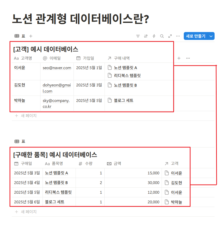Image resolution: width=224 pixels, height=227 pixels.
Task: Open the sort options icon
Action: point(146,36)
